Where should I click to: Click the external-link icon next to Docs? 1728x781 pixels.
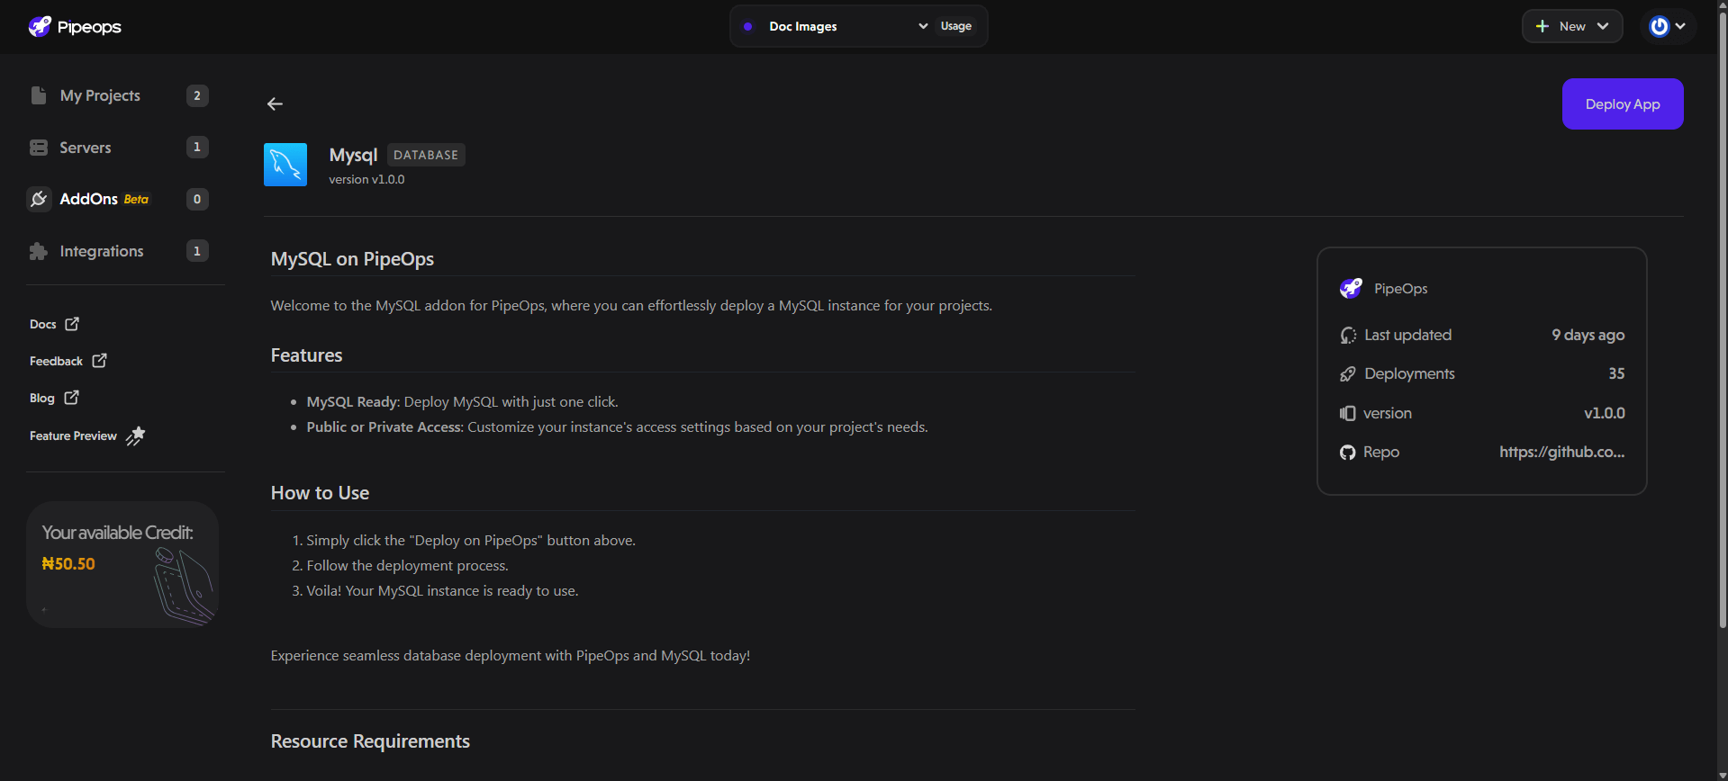pos(72,324)
